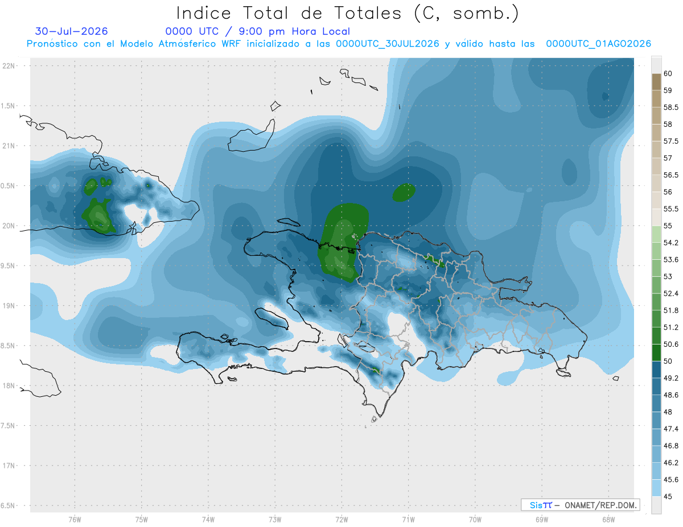
Task: Click the "74W" longitude label
Action: point(208,520)
